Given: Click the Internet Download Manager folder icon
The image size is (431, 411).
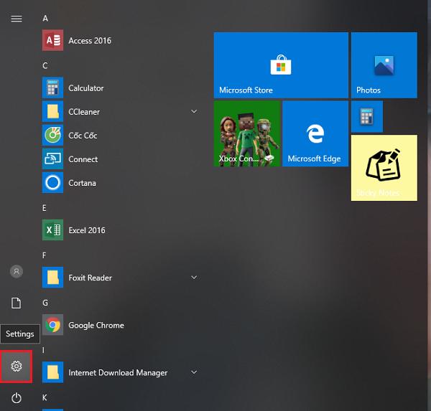Looking at the screenshot, I should pos(52,372).
